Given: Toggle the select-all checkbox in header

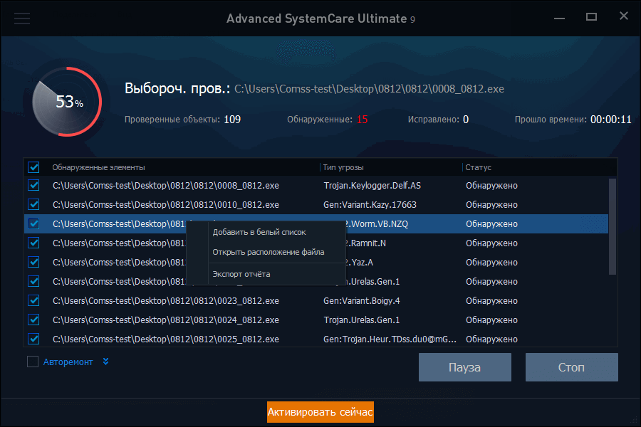Looking at the screenshot, I should (x=33, y=167).
